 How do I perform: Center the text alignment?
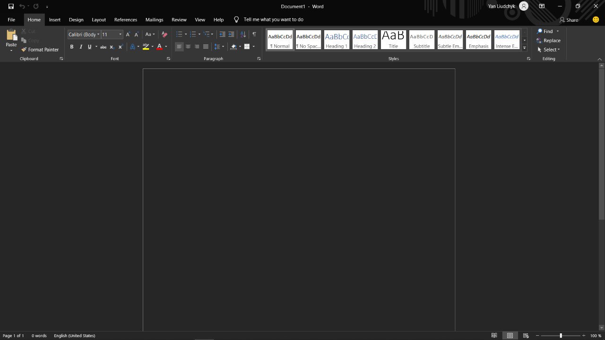188,47
